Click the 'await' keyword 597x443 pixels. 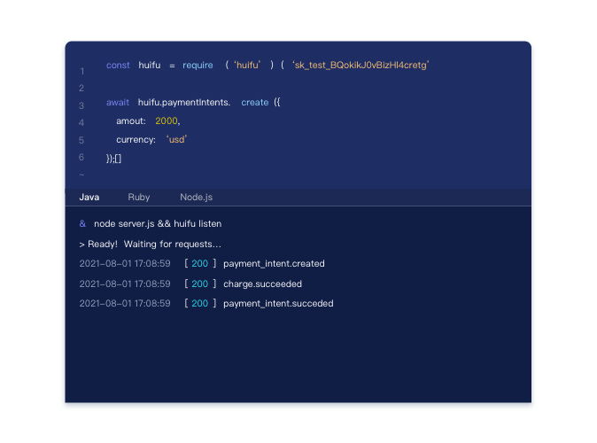click(x=118, y=103)
